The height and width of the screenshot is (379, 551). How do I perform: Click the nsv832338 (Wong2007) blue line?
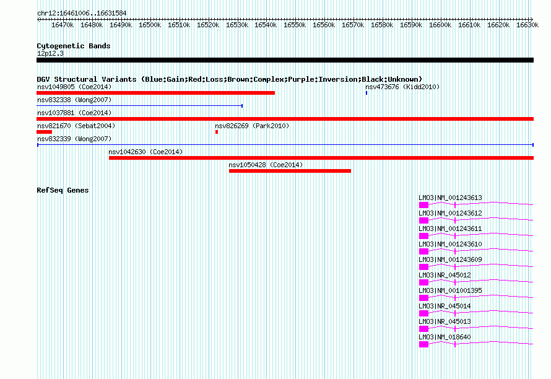point(140,106)
